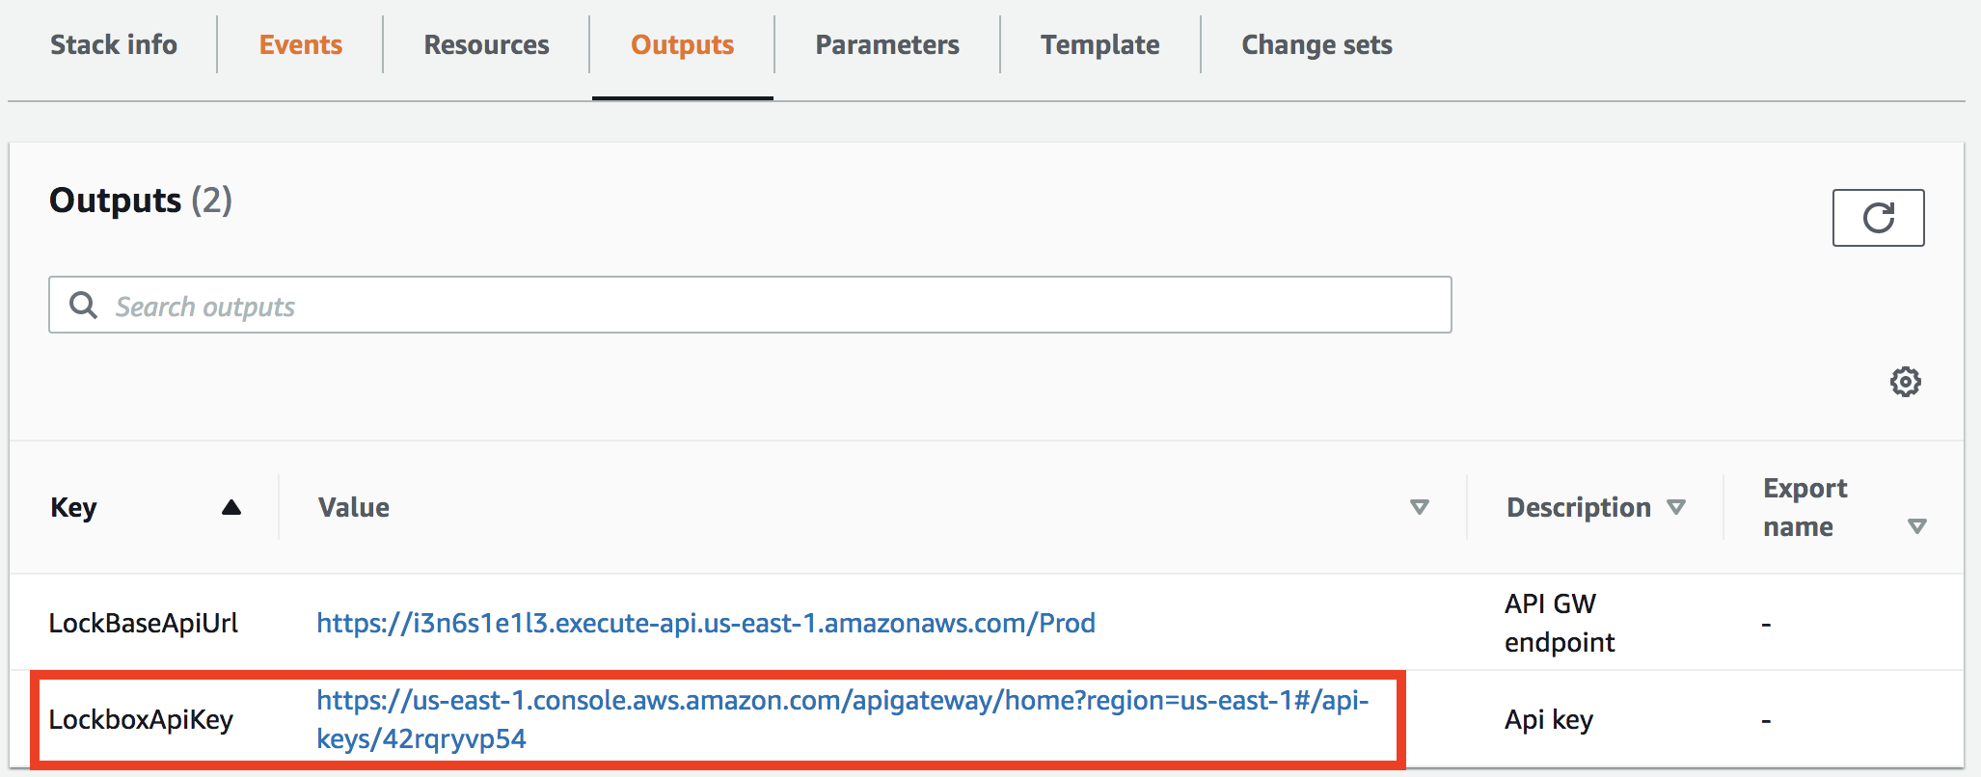
Task: Toggle the Key column sort arrow
Action: 231,507
